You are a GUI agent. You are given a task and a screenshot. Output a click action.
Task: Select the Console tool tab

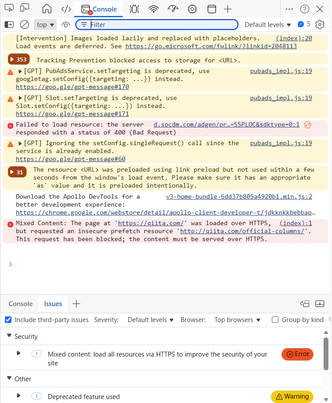pyautogui.click(x=99, y=9)
